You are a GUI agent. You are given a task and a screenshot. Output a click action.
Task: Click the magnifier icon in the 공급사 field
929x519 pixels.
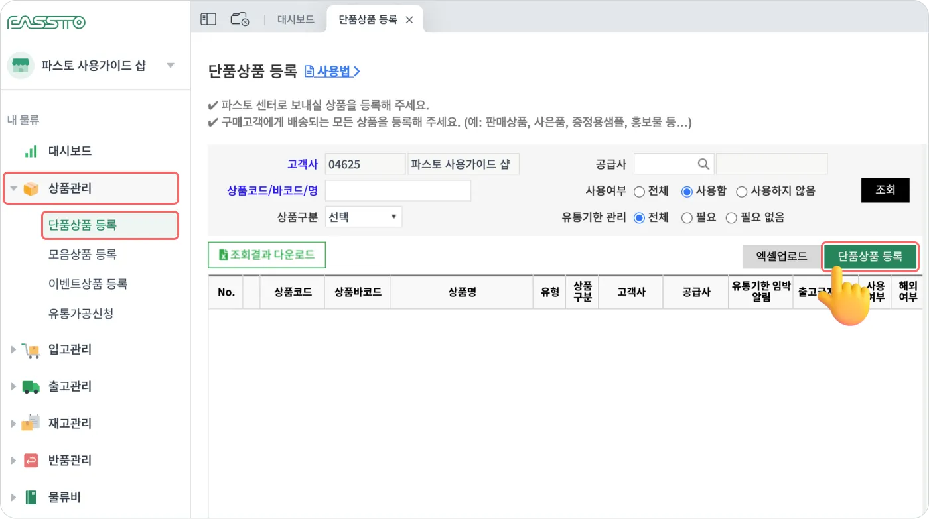point(703,164)
